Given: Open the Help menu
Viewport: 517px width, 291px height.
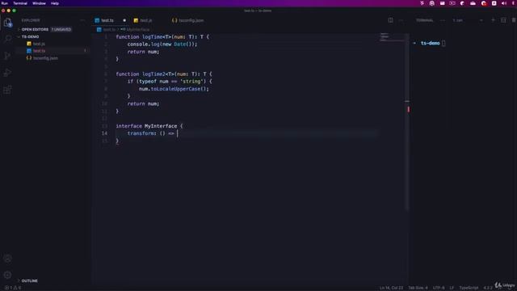Looking at the screenshot, I should click(x=55, y=3).
